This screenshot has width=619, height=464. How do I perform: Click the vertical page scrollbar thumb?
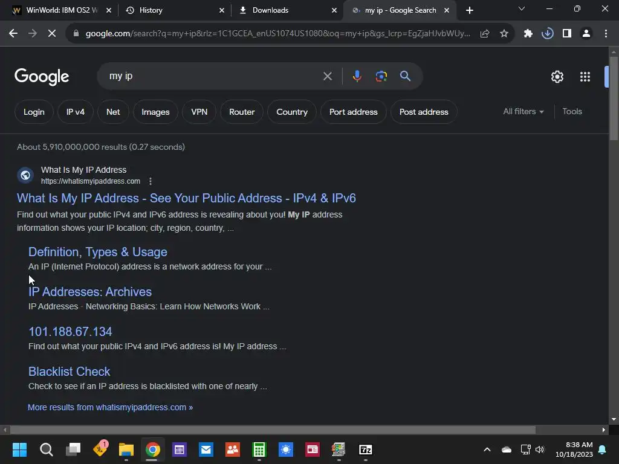[614, 98]
